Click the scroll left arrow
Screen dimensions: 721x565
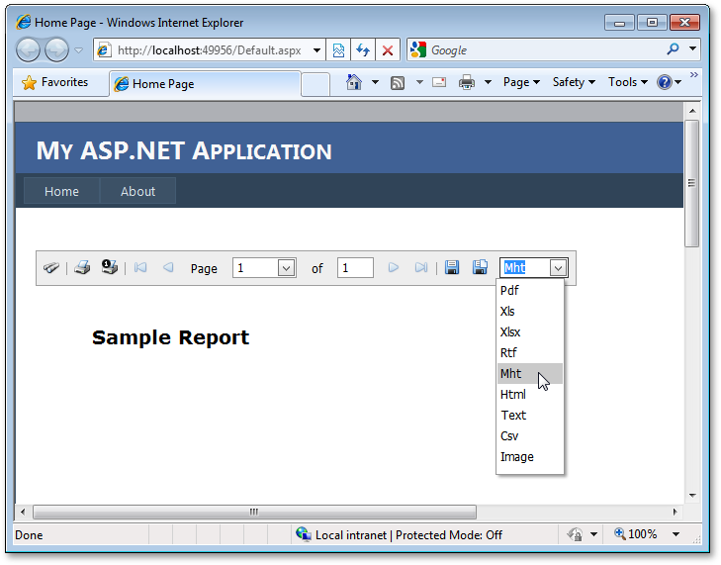pos(23,512)
